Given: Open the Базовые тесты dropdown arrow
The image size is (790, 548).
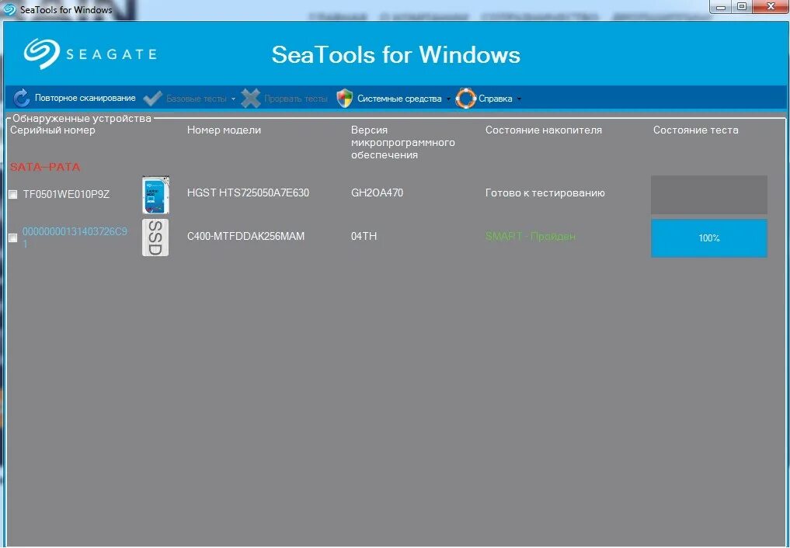Looking at the screenshot, I should (x=233, y=99).
